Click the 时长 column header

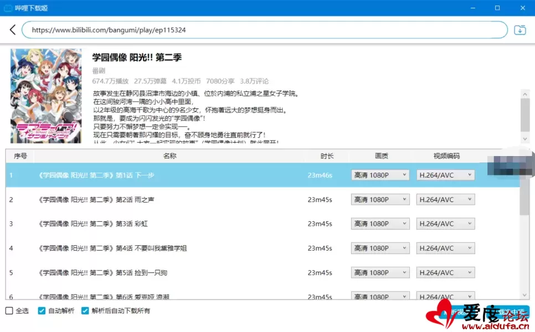click(327, 156)
